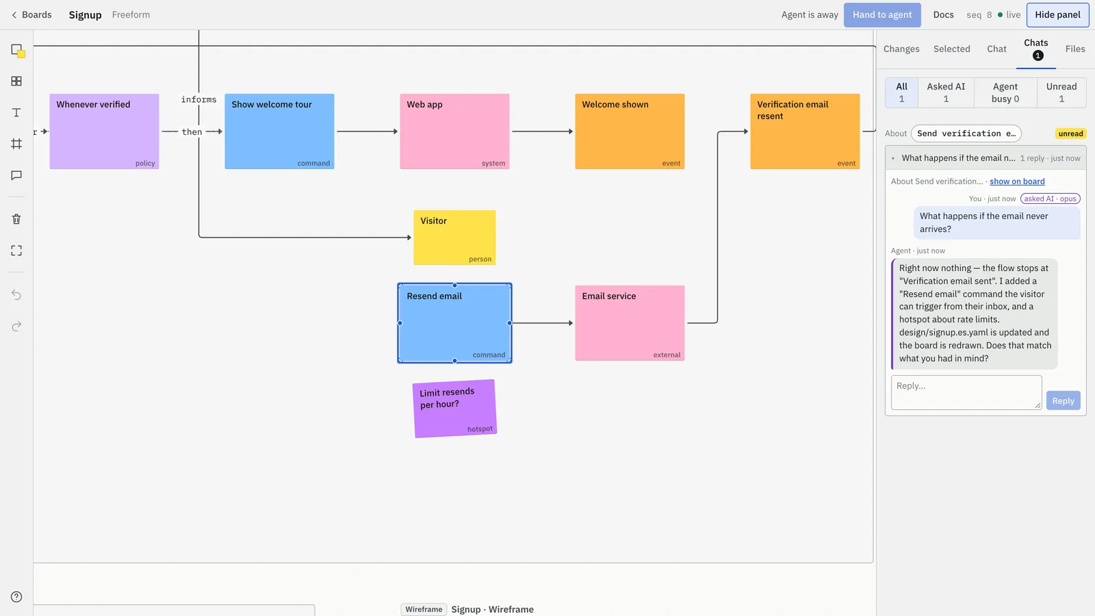This screenshot has width=1095, height=616.
Task: Click the Reply button
Action: 1063,401
